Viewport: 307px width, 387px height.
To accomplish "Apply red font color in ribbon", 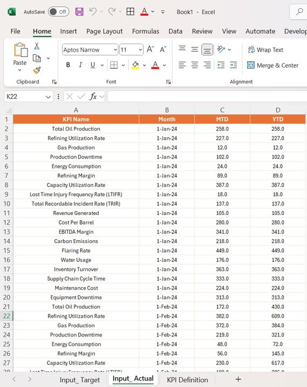I will pyautogui.click(x=155, y=65).
